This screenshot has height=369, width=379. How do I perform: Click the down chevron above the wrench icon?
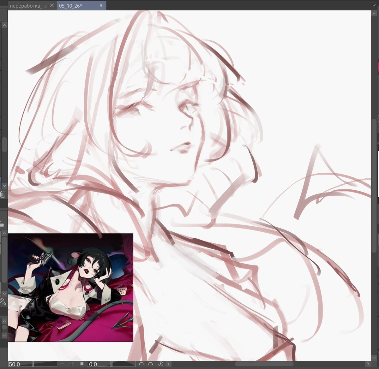point(4,294)
